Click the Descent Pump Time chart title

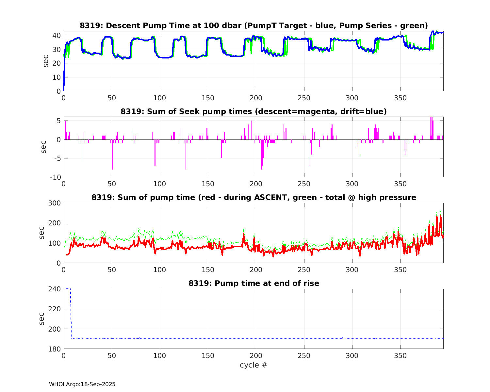point(253,25)
